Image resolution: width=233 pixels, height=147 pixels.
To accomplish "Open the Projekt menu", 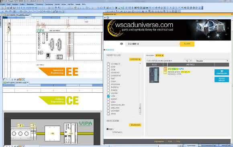I will pyautogui.click(x=2, y=4).
